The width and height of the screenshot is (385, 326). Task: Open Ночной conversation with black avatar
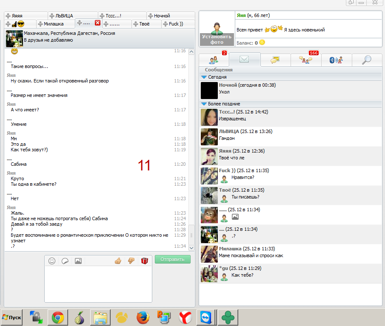(x=209, y=90)
